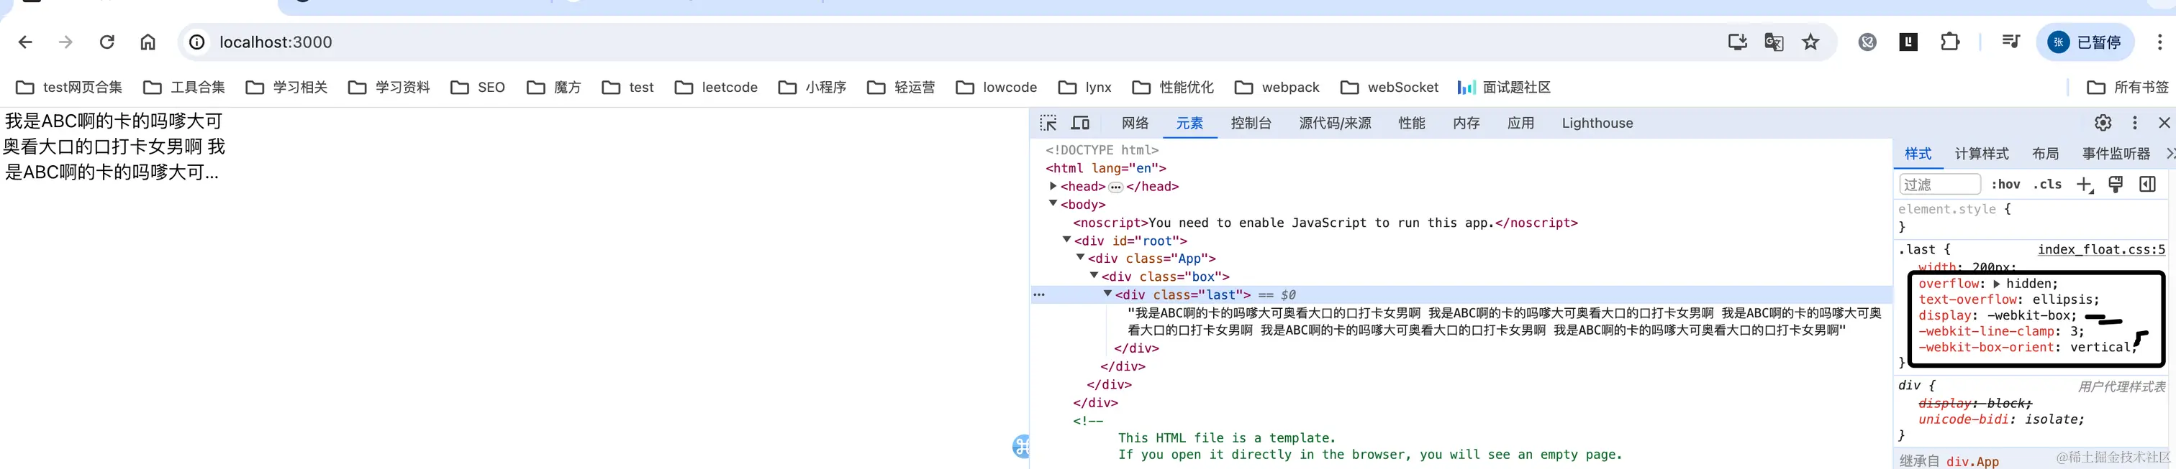This screenshot has height=469, width=2176.
Task: Open DevTools settings gear
Action: pos(2103,123)
